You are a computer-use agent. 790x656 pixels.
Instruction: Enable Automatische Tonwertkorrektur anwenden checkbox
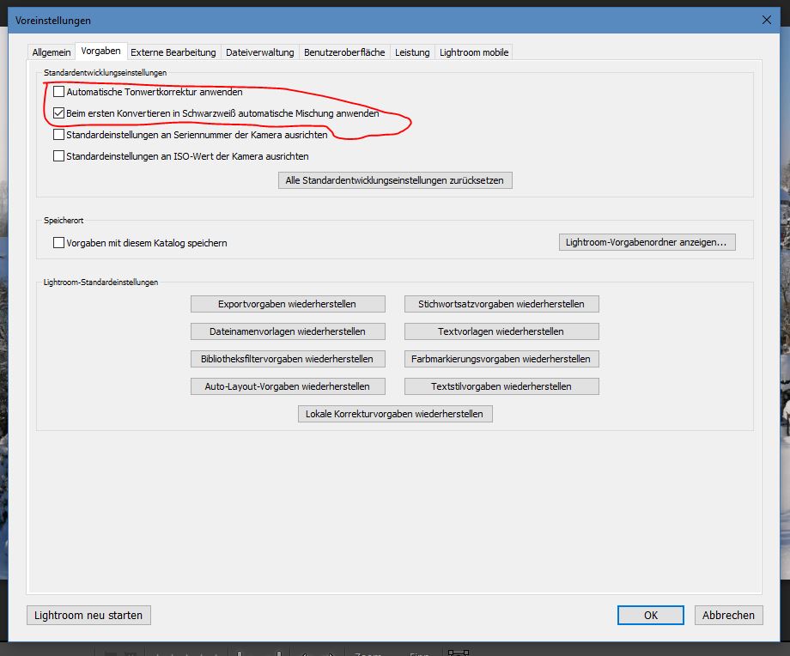click(x=59, y=92)
